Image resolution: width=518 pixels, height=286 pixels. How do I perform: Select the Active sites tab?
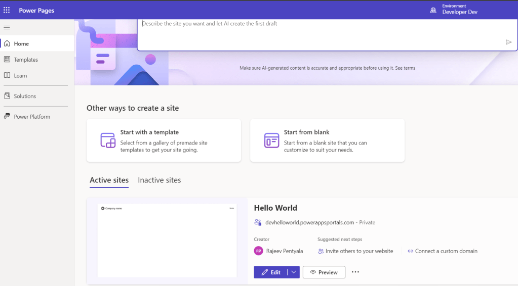pos(109,180)
